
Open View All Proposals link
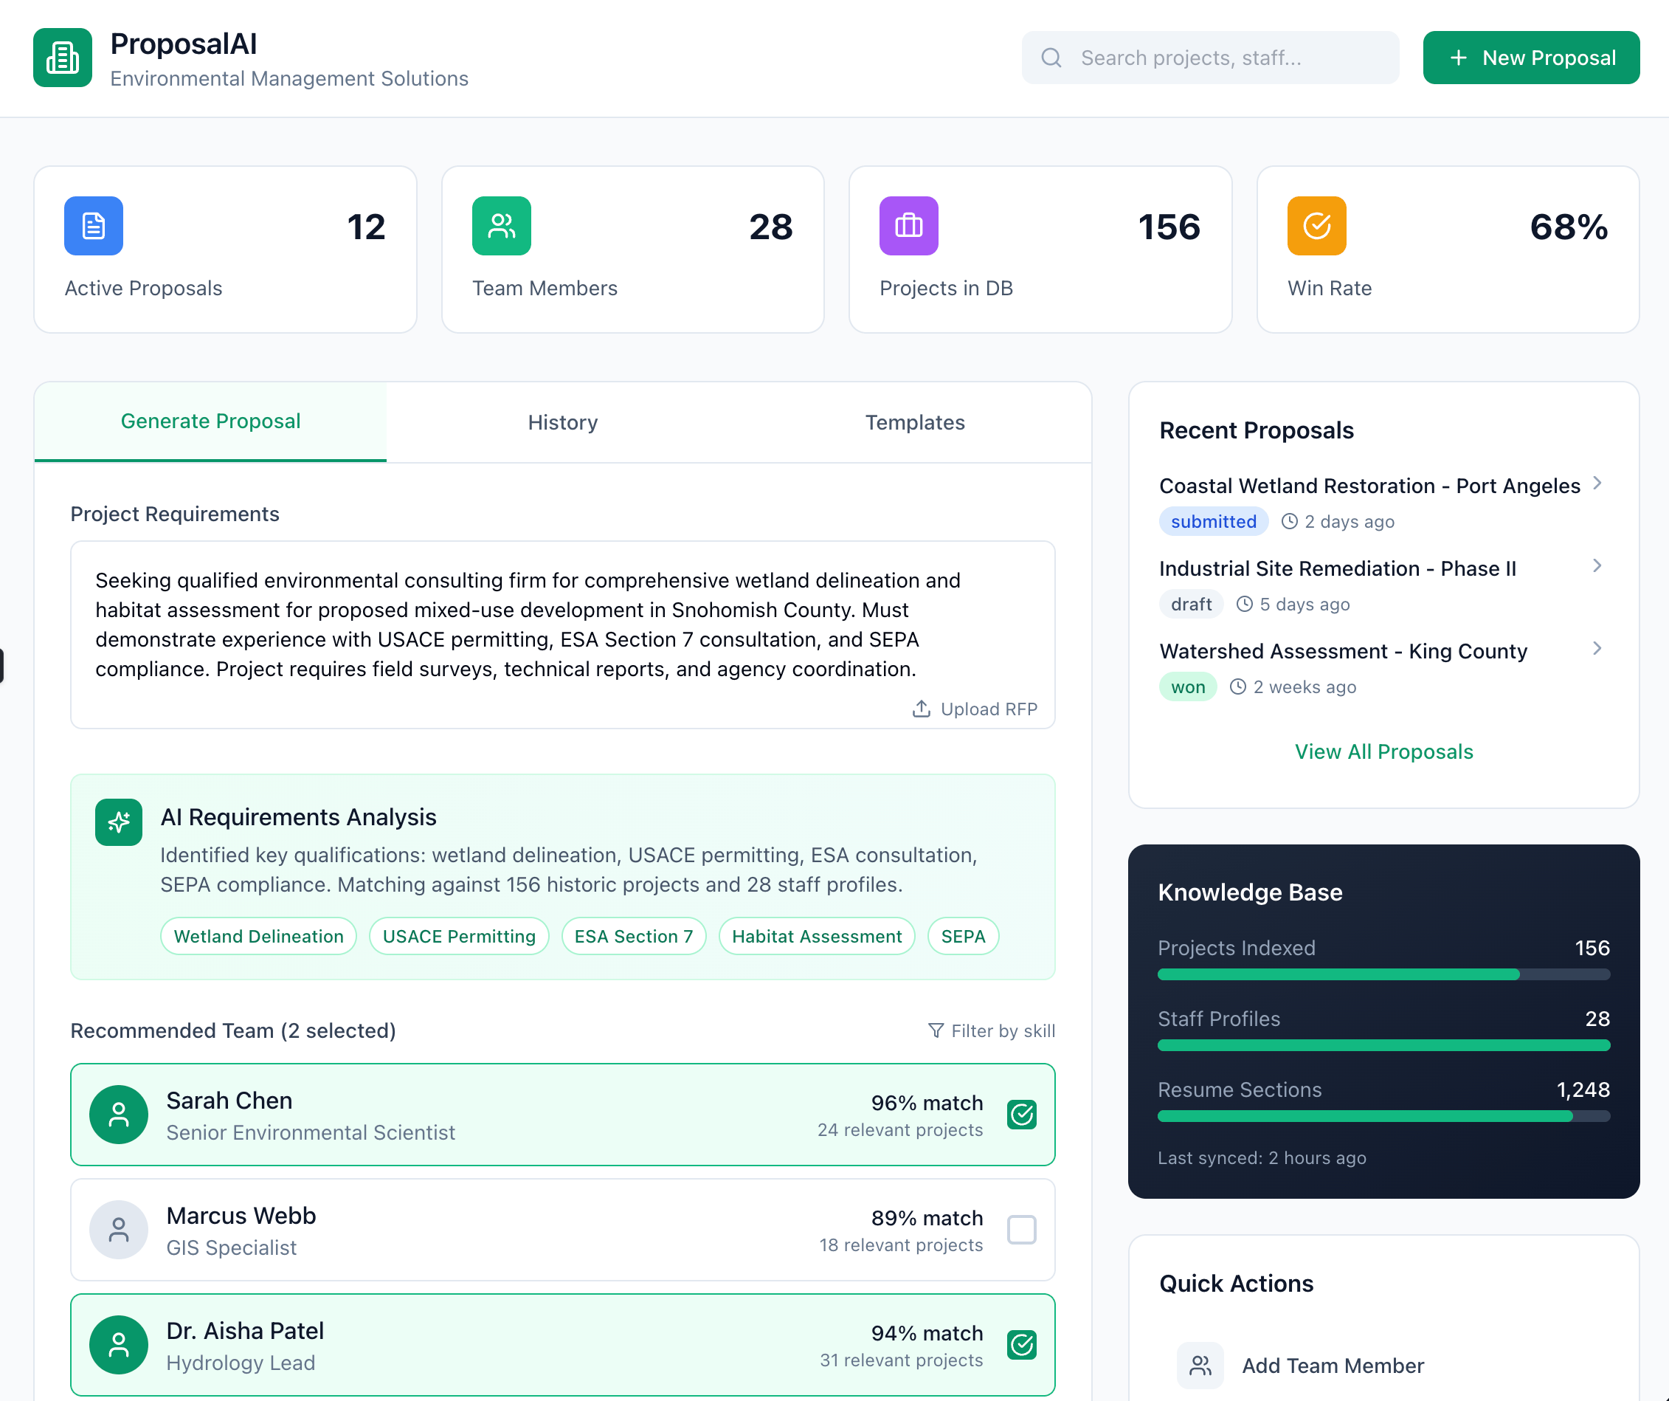click(1383, 751)
